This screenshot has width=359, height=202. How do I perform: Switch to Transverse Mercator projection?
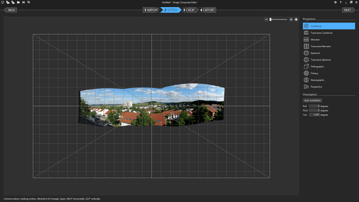(x=320, y=46)
